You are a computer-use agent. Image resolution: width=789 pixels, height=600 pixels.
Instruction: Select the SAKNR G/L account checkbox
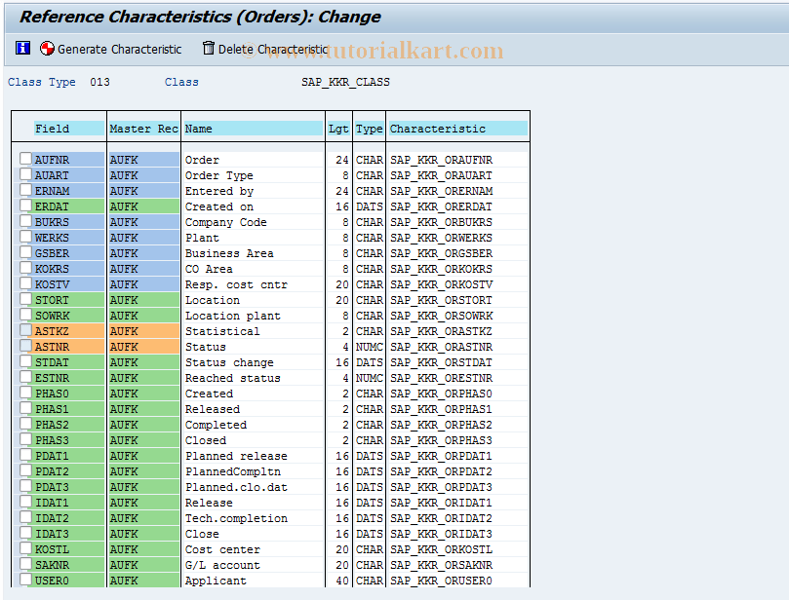[25, 565]
